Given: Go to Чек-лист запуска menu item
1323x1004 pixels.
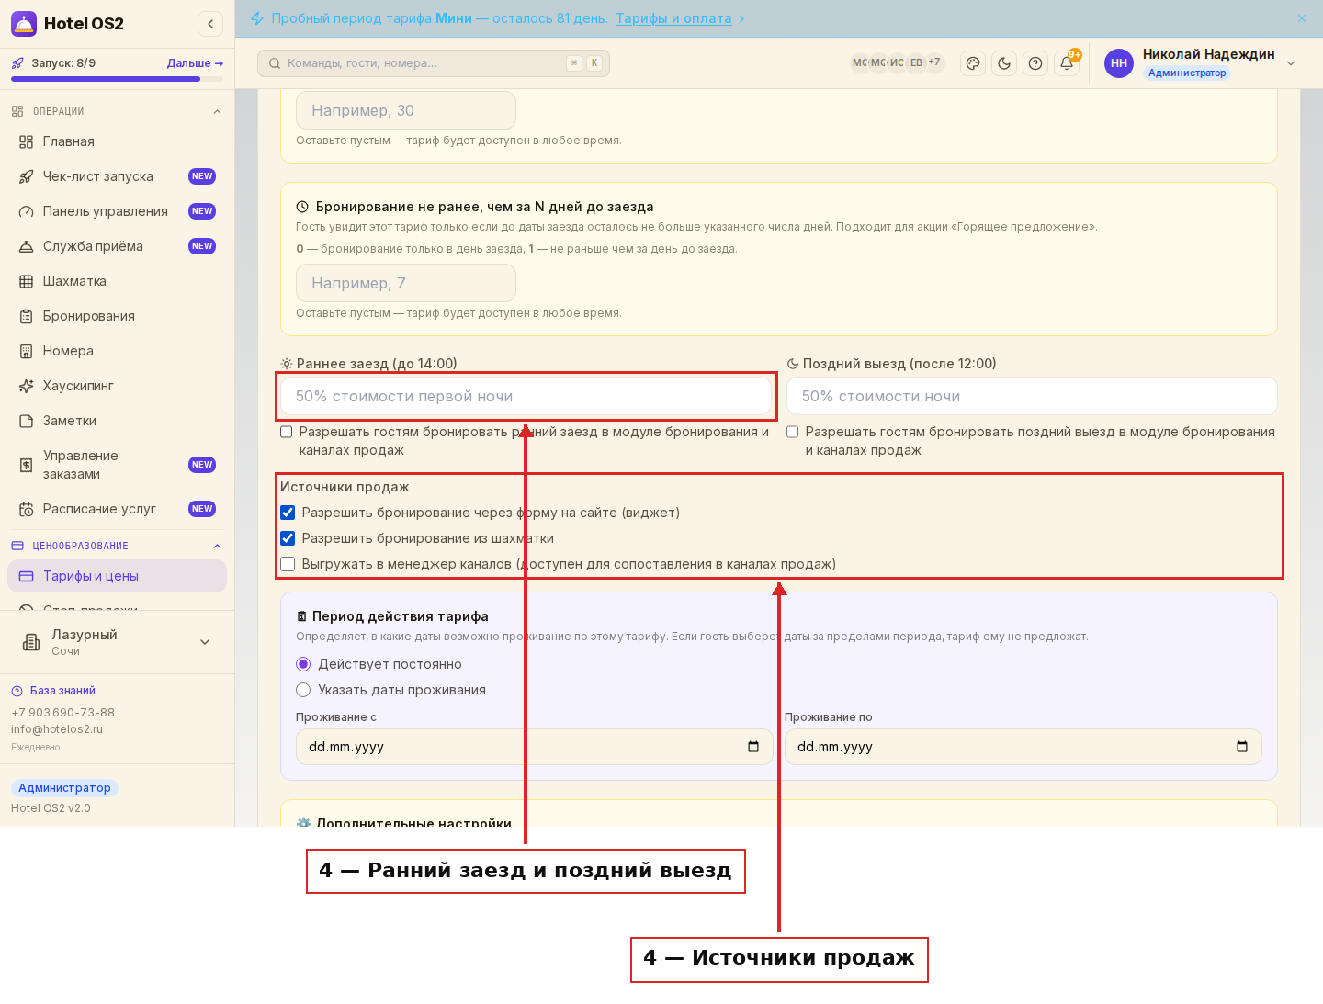Looking at the screenshot, I should [x=117, y=176].
